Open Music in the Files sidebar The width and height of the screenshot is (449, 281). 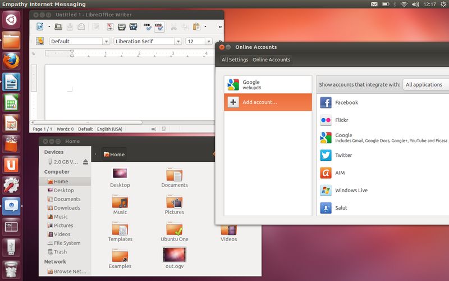coord(65,217)
